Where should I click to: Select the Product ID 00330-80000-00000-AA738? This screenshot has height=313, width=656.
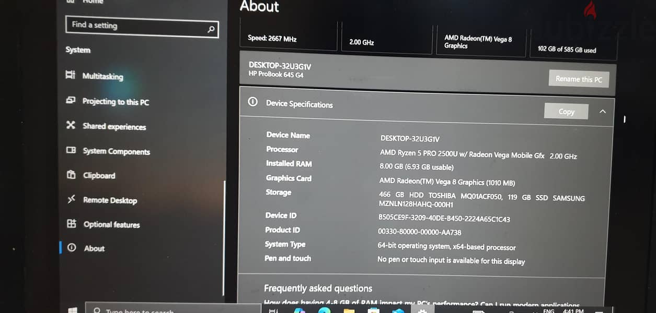click(x=419, y=232)
